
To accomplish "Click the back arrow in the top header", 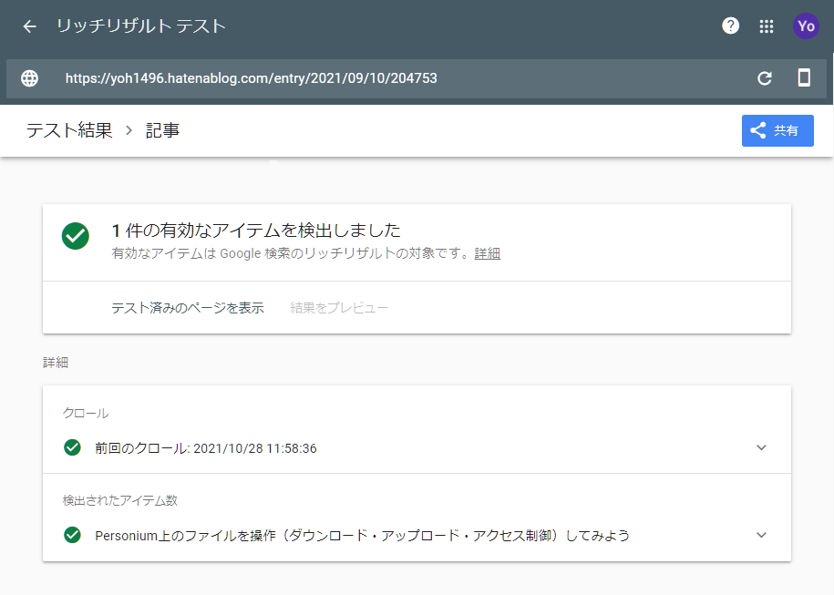I will 28,26.
